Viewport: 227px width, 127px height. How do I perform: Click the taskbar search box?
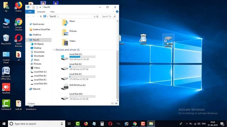37,124
